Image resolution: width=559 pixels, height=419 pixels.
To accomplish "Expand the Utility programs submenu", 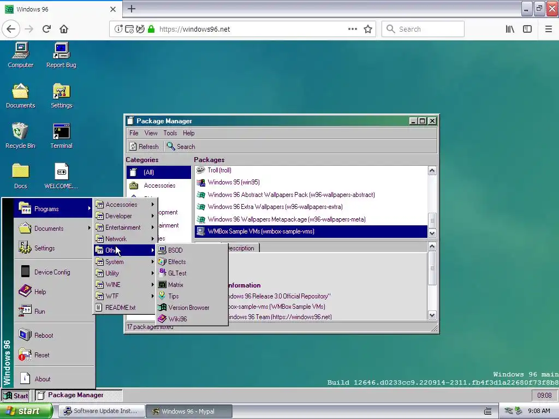I will click(x=125, y=273).
